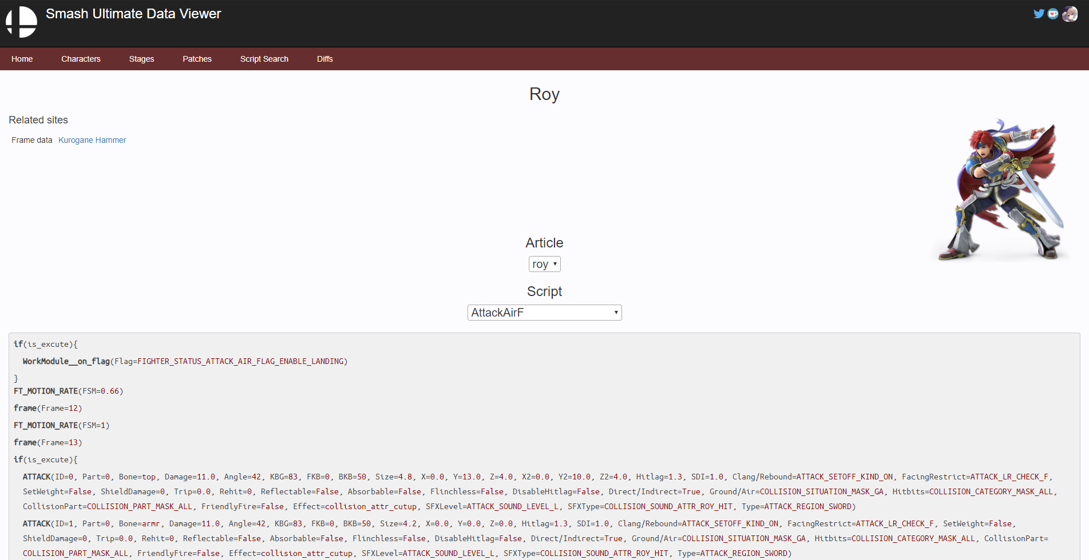This screenshot has height=560, width=1089.
Task: Switch to the Stages section
Action: pyautogui.click(x=141, y=59)
